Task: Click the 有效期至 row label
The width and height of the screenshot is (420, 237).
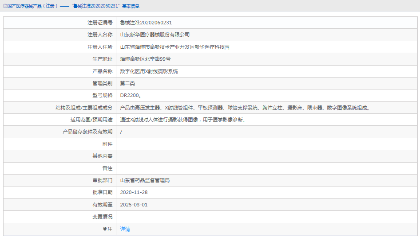Action: tap(102, 205)
